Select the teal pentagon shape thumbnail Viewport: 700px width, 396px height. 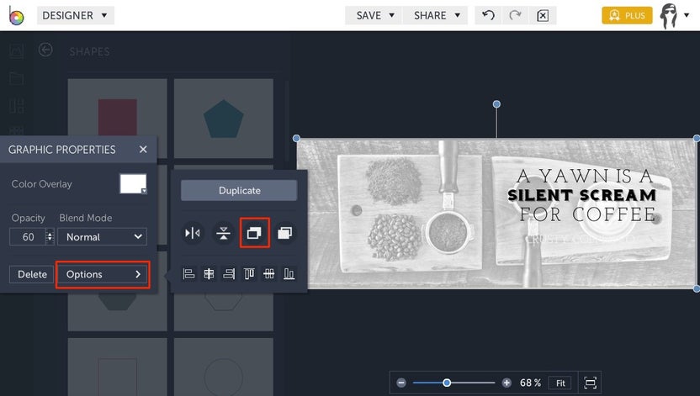[x=224, y=119]
